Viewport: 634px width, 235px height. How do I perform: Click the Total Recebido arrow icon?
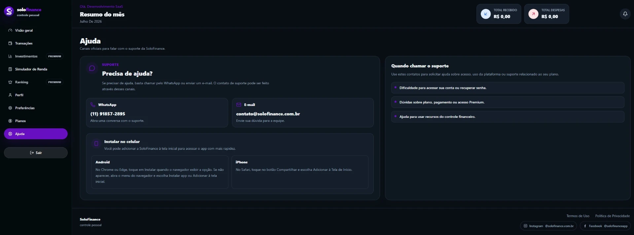pos(486,14)
